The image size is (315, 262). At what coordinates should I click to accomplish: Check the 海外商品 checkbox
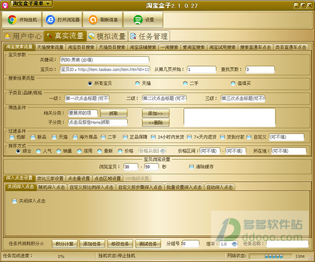click(x=75, y=137)
